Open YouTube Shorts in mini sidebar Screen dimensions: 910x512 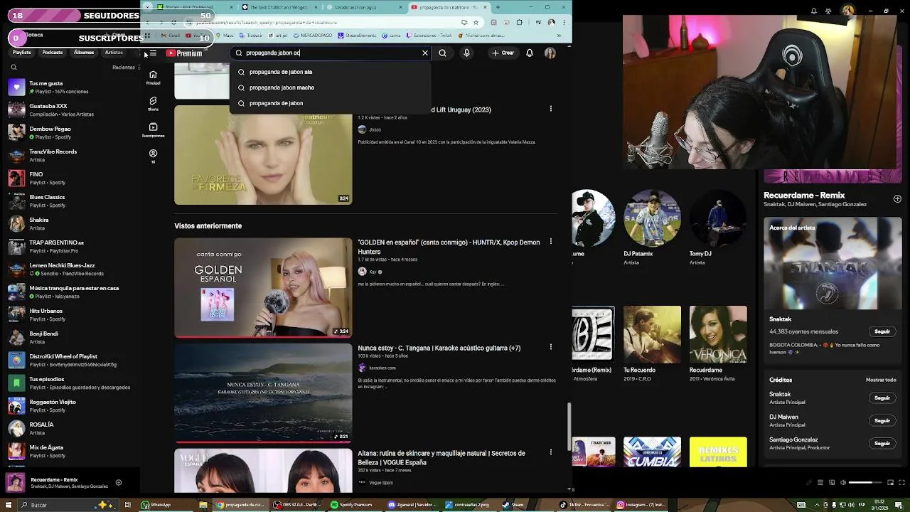[153, 104]
